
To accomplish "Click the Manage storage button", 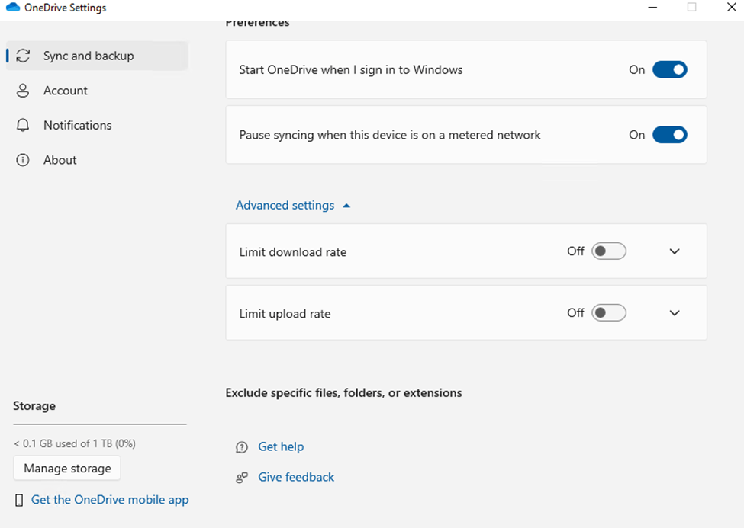I will 67,469.
